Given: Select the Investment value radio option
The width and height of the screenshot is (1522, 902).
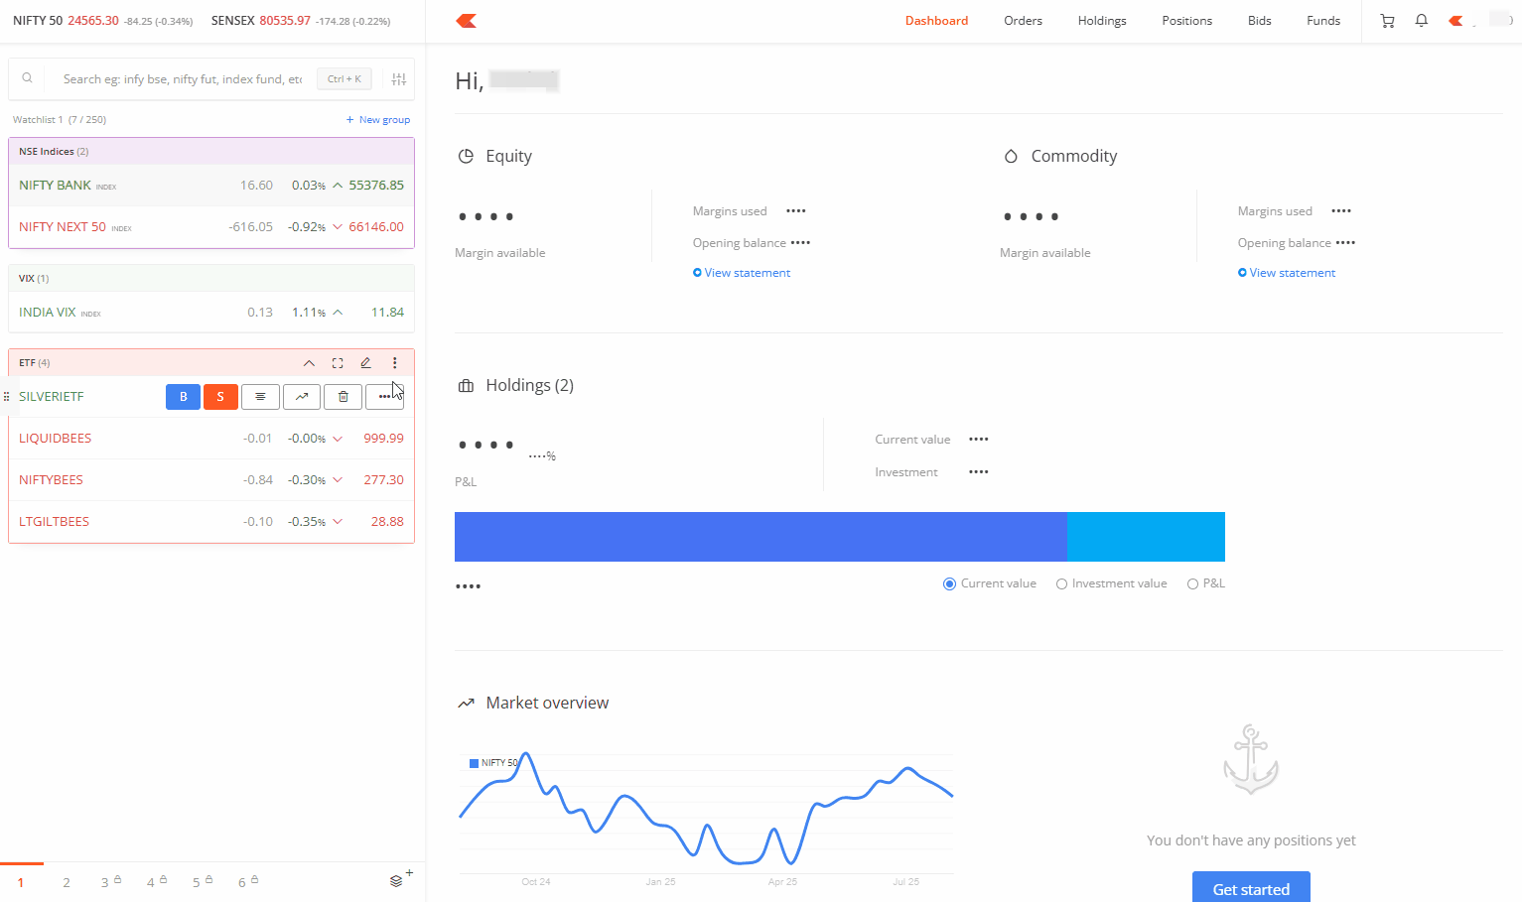Looking at the screenshot, I should [x=1061, y=584].
